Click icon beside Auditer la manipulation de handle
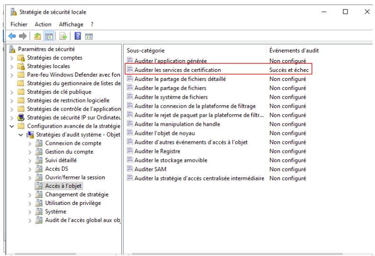The width and height of the screenshot is (375, 256). 130,124
